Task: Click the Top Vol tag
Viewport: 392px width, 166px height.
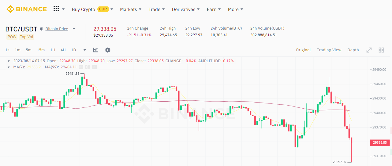Action: pyautogui.click(x=26, y=37)
